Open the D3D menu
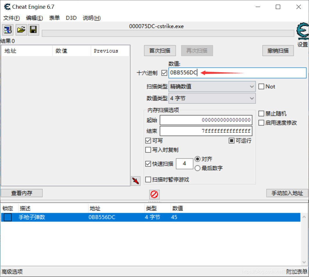 pyautogui.click(x=71, y=18)
